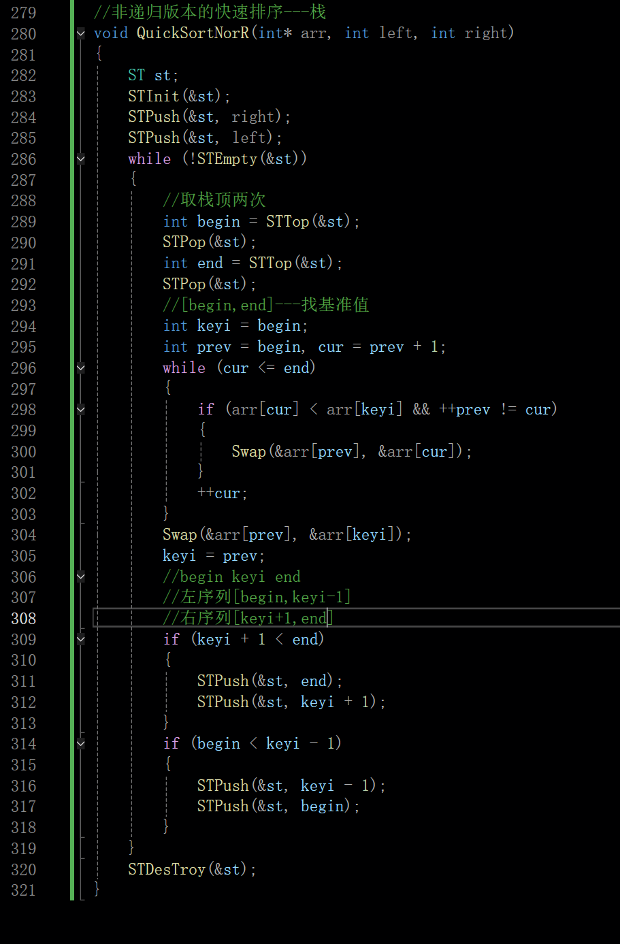Click the 'int* arr' parameter
The height and width of the screenshot is (944, 620).
tap(293, 33)
